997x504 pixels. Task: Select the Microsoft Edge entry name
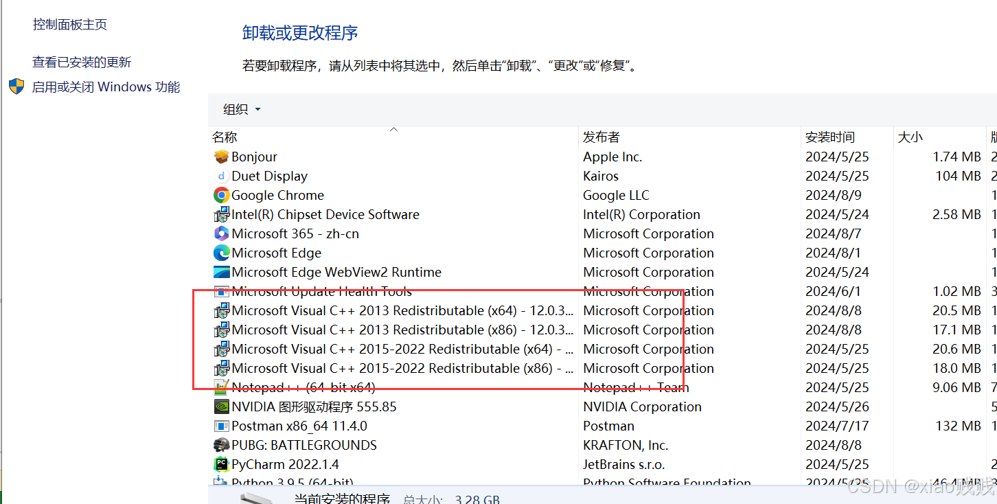coord(277,253)
